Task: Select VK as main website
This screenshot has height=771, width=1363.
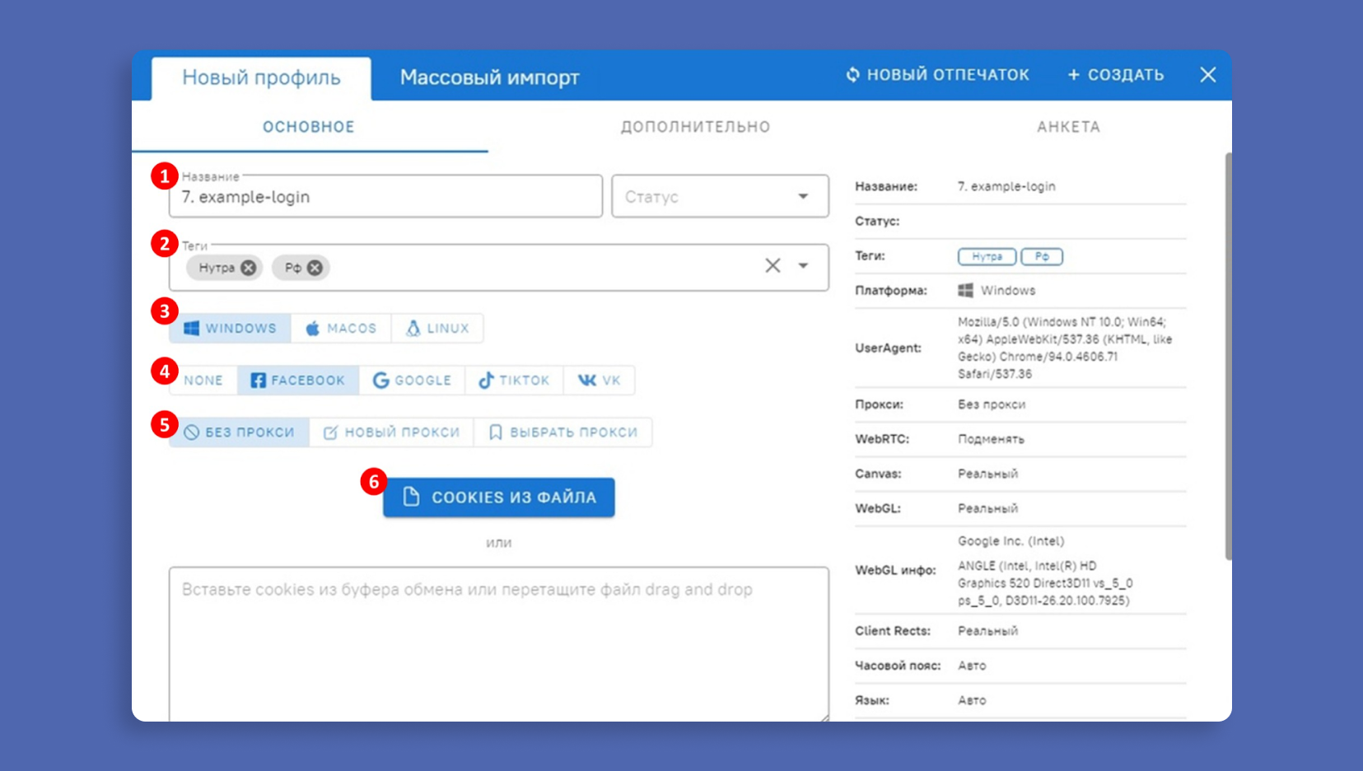Action: coord(599,380)
